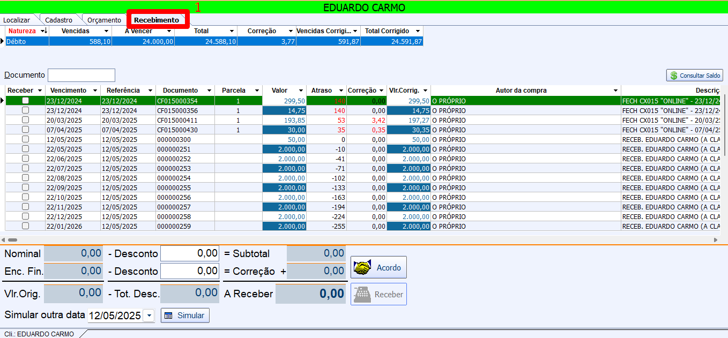Tick the Receber checkbox for CF015000411
This screenshot has height=338, width=728.
point(25,120)
